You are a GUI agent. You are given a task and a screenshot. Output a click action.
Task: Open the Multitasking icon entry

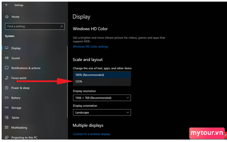[7, 127]
